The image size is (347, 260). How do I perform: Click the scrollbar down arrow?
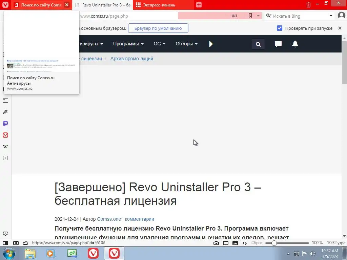(x=344, y=236)
